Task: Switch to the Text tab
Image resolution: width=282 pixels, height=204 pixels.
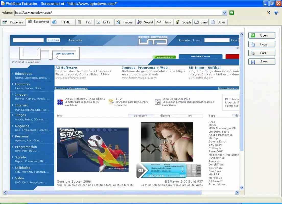Action: tap(85, 22)
